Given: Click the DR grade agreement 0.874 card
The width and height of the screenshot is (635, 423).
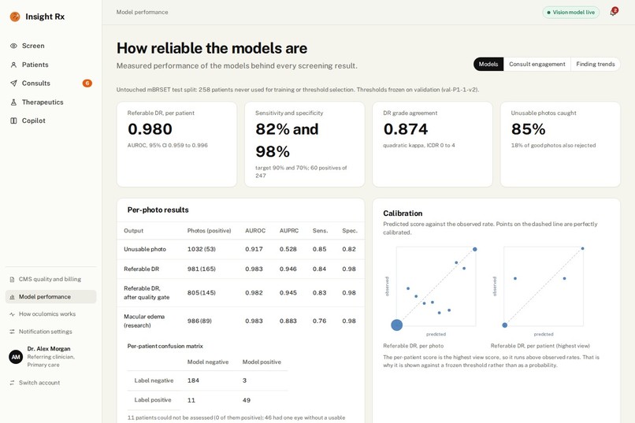Looking at the screenshot, I should (x=433, y=144).
